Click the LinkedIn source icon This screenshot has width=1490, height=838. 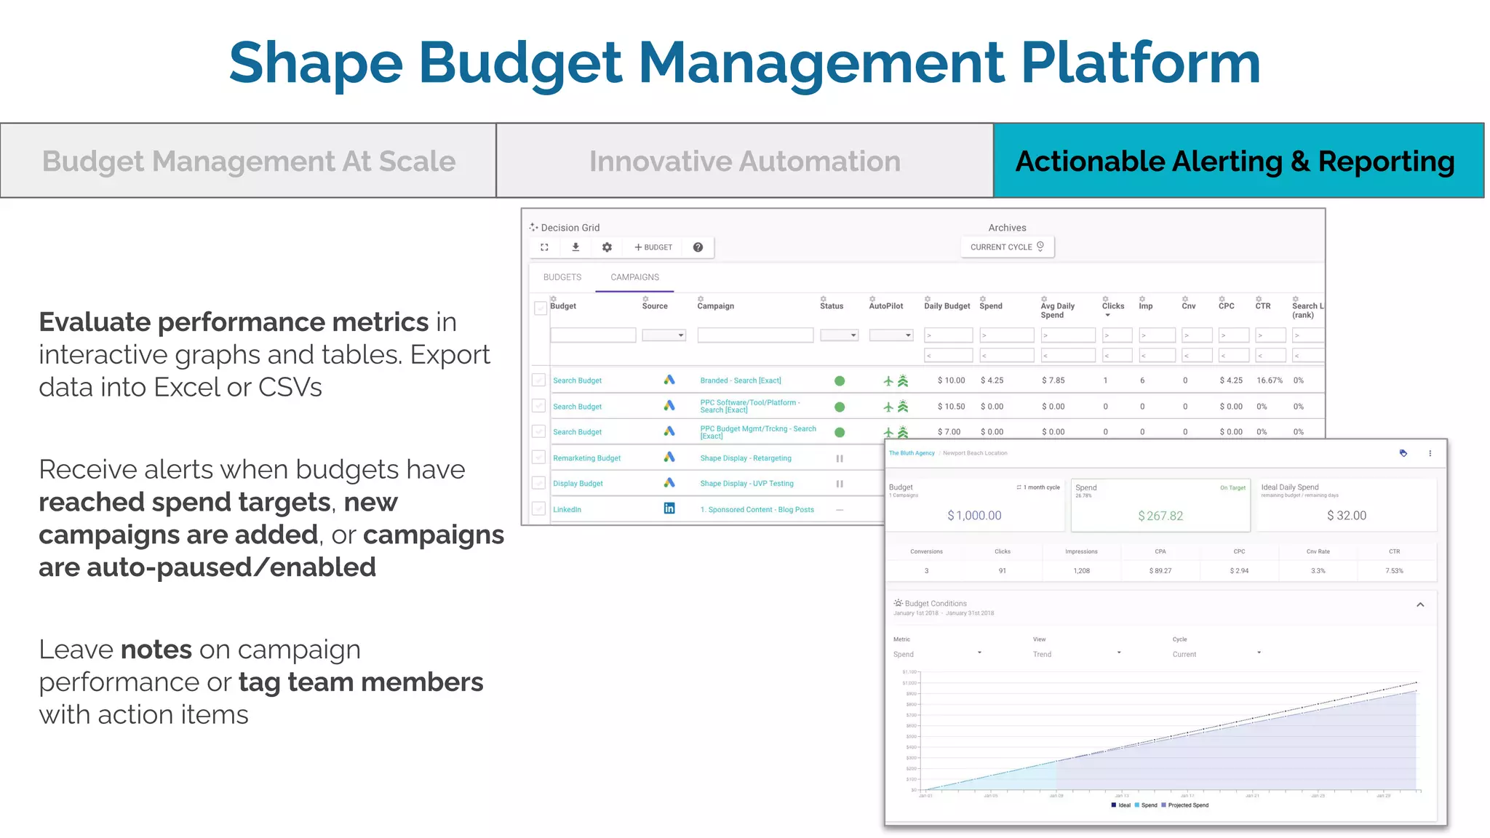[669, 508]
